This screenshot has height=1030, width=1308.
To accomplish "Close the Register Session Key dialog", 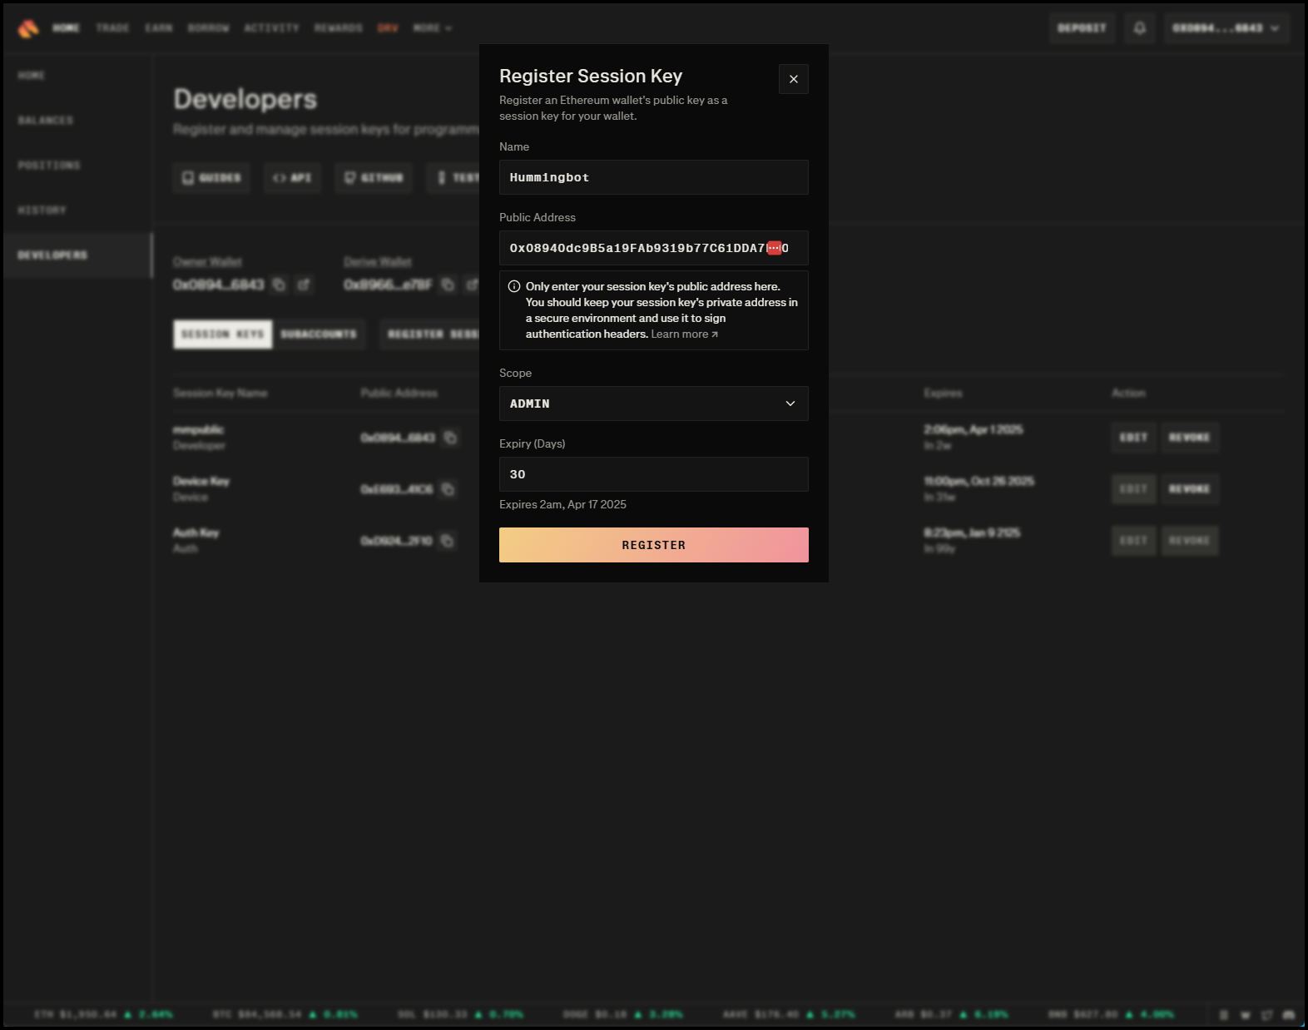I will pos(793,79).
